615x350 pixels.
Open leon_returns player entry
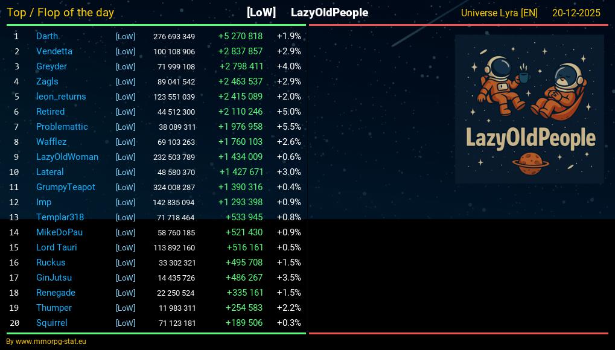click(x=61, y=97)
